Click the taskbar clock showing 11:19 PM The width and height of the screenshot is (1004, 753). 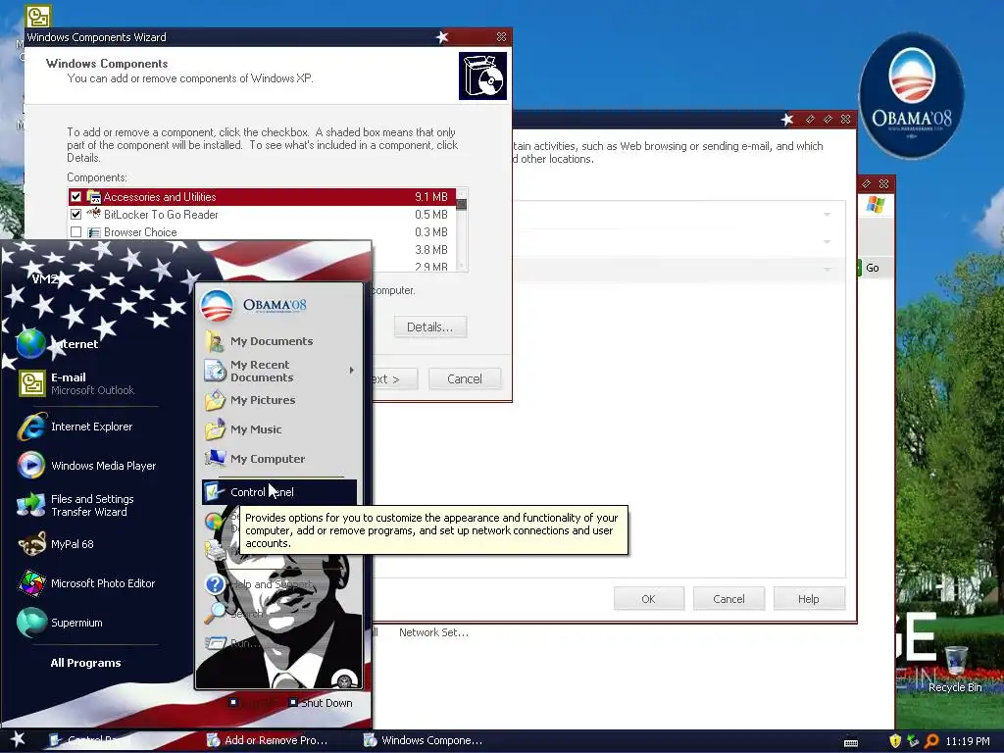968,741
